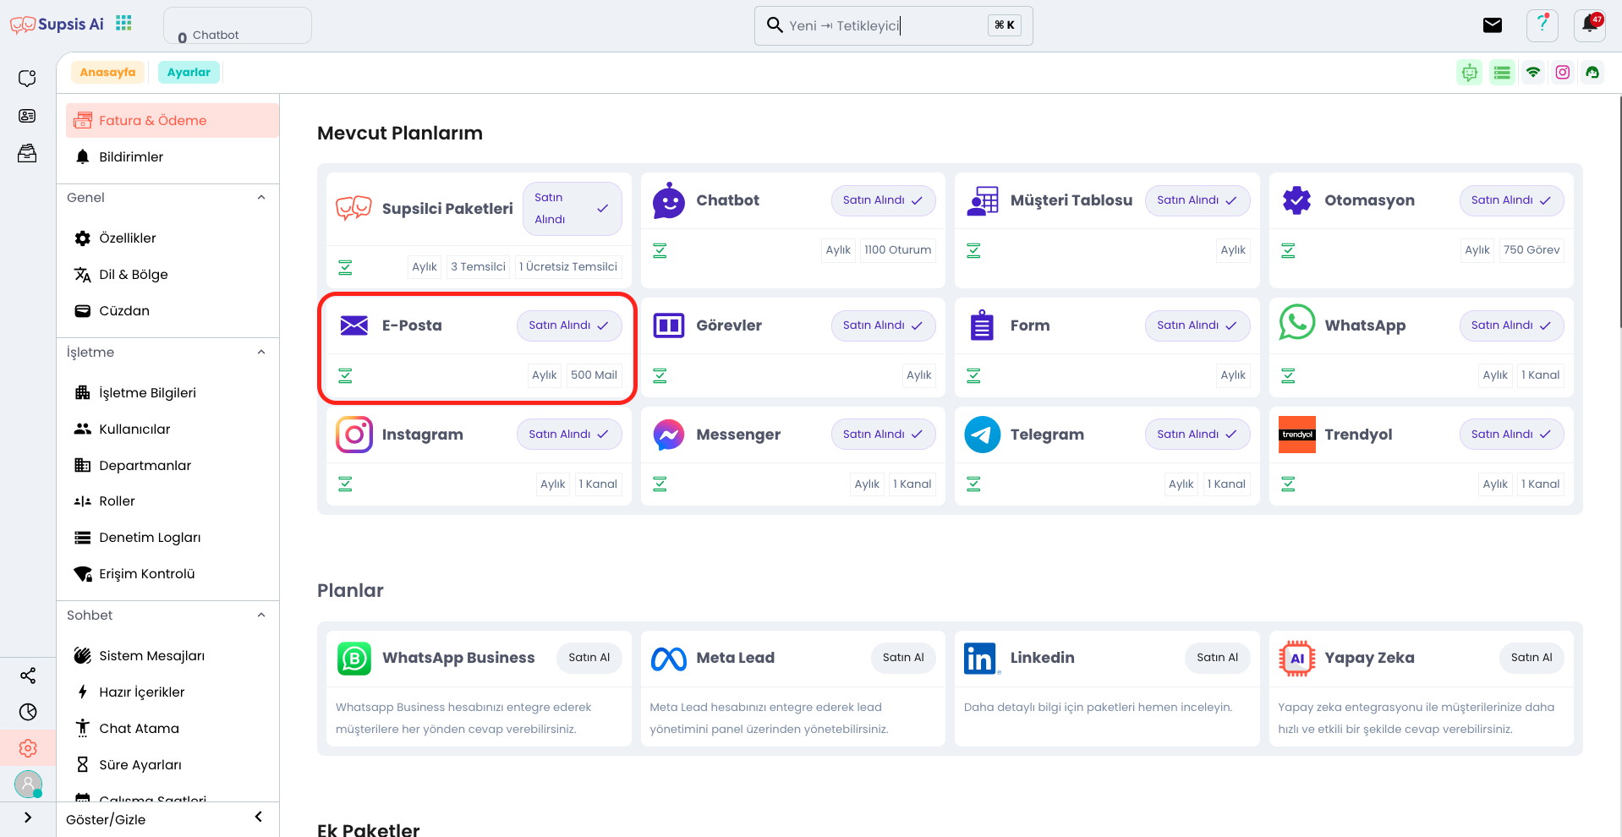Click the Trendyol plan logo

pos(1297,435)
